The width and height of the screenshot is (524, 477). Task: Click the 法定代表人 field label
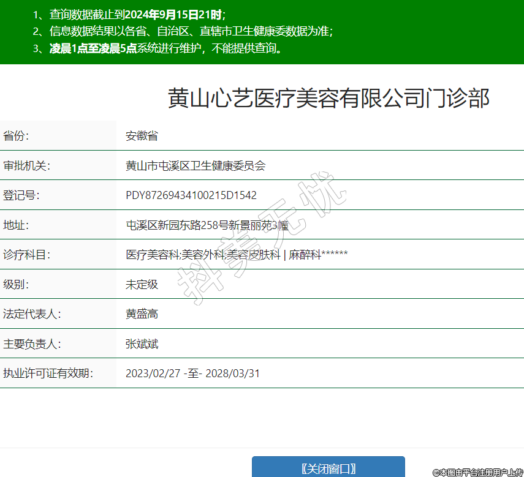(x=32, y=314)
